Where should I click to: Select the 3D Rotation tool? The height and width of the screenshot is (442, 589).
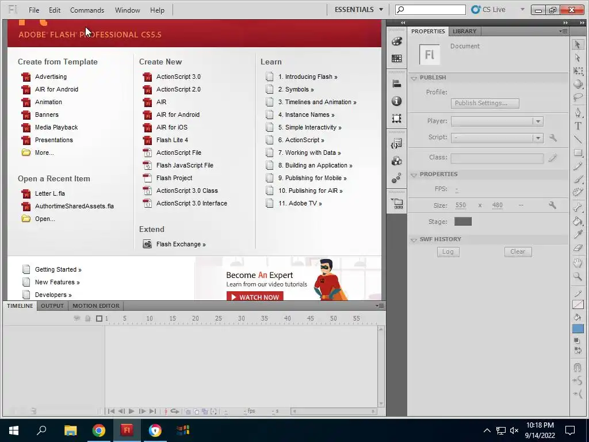click(x=577, y=84)
